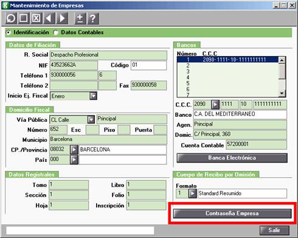Click the empty Esc field
The width and height of the screenshot is (298, 238).
(92, 130)
